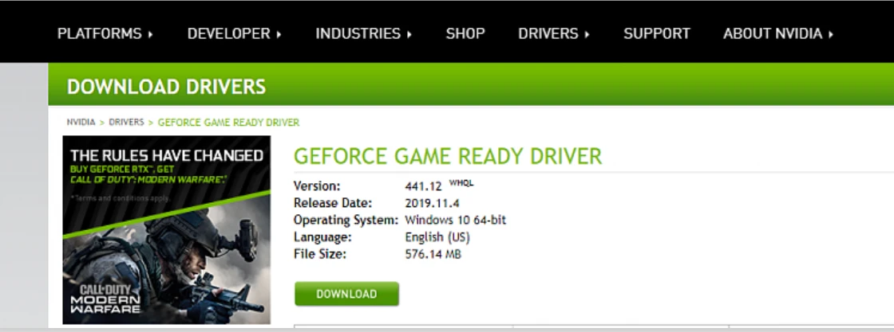
Task: Click the Version label
Action: (317, 186)
